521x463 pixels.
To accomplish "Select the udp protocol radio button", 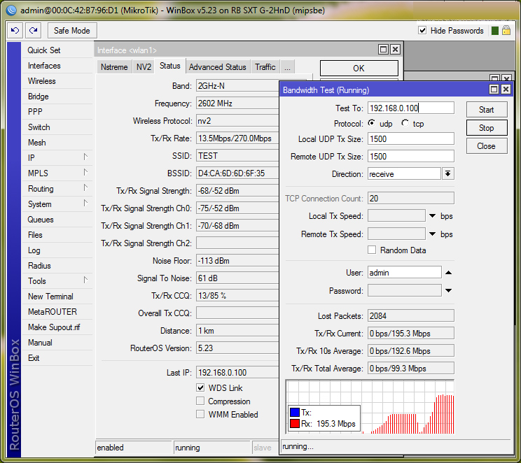I will 372,123.
